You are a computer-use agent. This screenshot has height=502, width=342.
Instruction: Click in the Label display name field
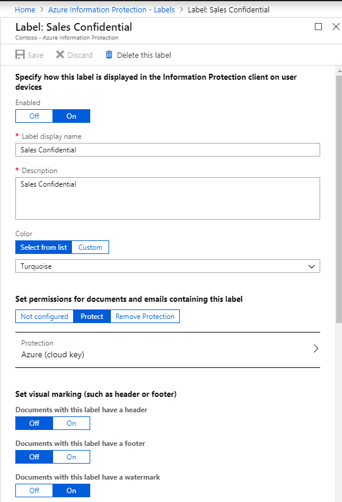[167, 150]
